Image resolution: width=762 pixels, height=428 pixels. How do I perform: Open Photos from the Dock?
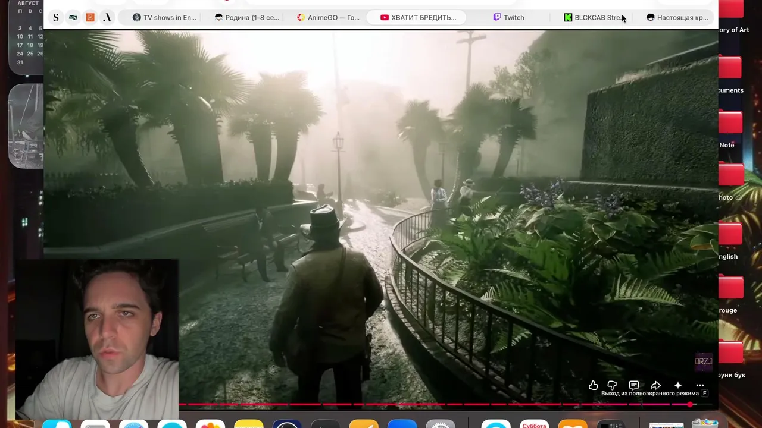point(210,423)
